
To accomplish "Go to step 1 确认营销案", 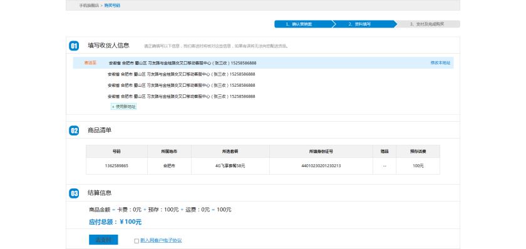I will (x=303, y=24).
